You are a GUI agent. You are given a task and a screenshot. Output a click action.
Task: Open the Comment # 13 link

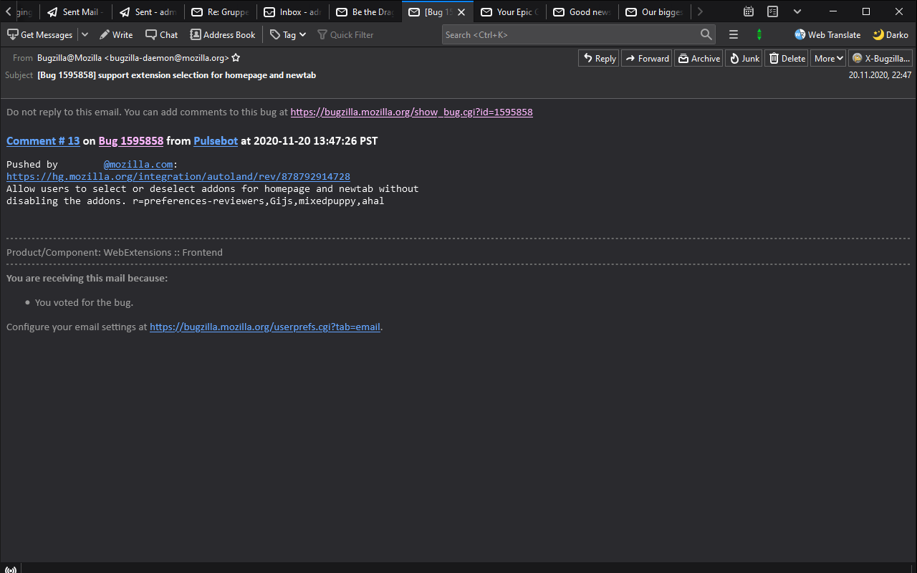[x=43, y=141]
